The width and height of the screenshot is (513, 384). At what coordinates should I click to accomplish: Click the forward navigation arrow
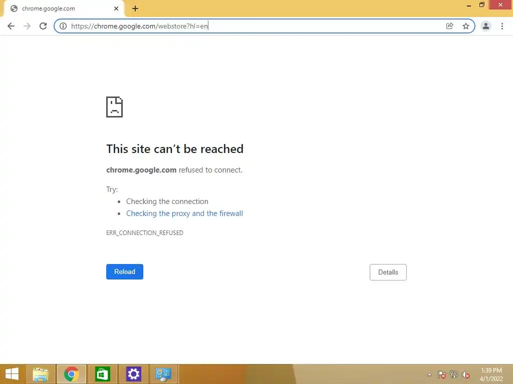[27, 26]
